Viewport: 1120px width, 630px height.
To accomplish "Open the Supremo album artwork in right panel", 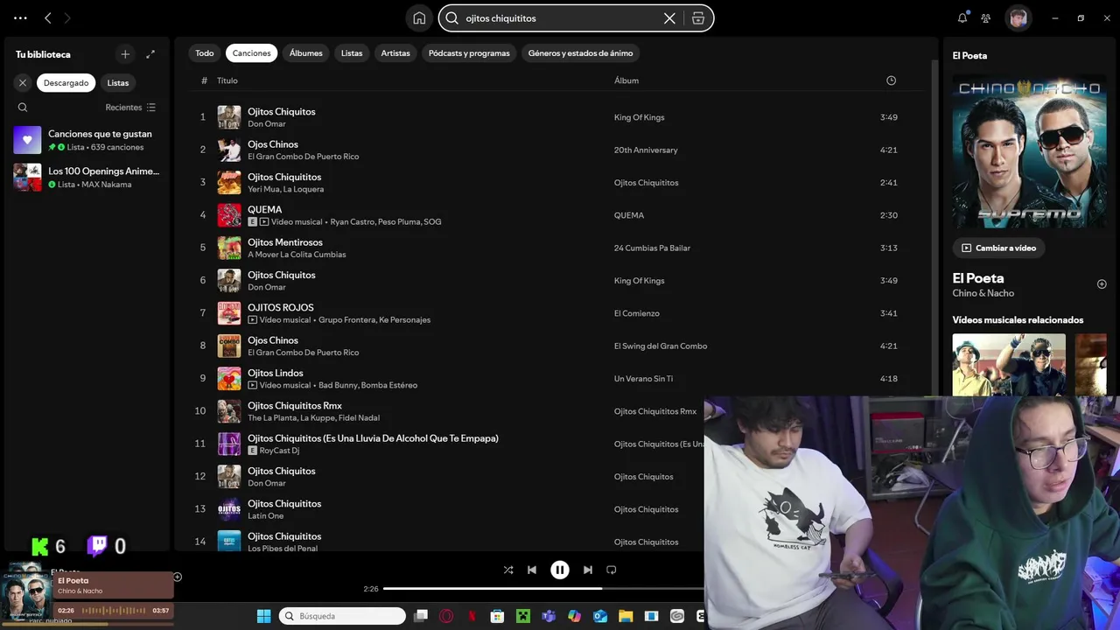I will tap(1030, 150).
